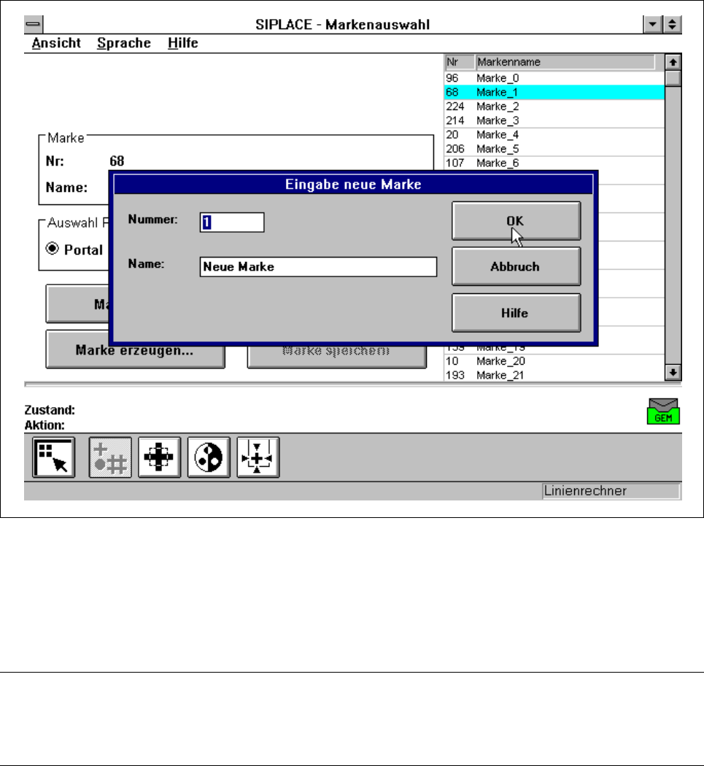The image size is (704, 766).
Task: Select highlighted row Marke_1
Action: click(554, 93)
